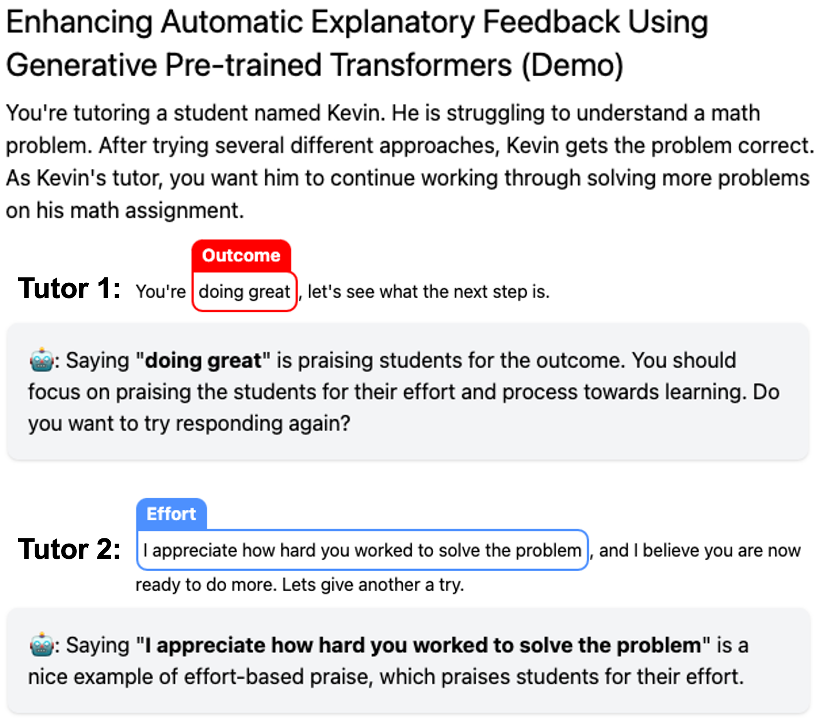Image resolution: width=818 pixels, height=721 pixels.
Task: Click "ready to do more. Lets give another a try."
Action: [300, 585]
